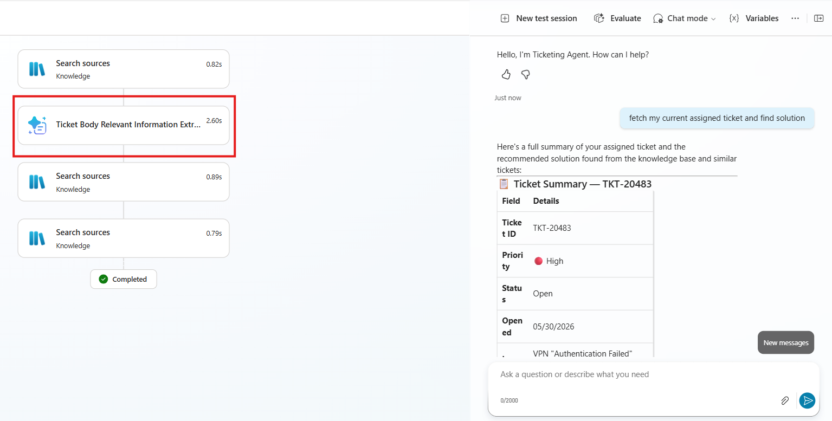Screen dimensions: 832x421
Task: Click the 2.60s duration on Ticket Body step
Action: click(214, 121)
